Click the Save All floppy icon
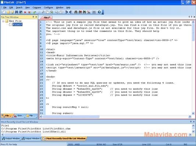Screen dimensions: 196x146 pyautogui.click(x=21, y=12)
